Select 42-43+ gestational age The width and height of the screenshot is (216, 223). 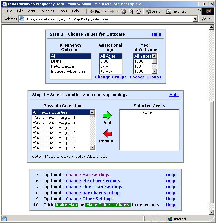pyautogui.click(x=110, y=71)
